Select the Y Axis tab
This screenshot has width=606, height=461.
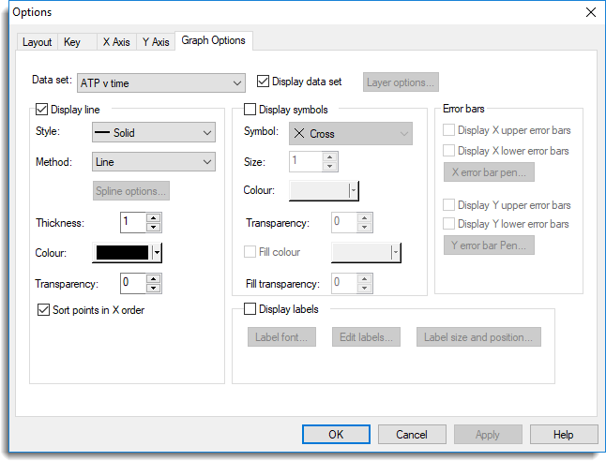[155, 42]
